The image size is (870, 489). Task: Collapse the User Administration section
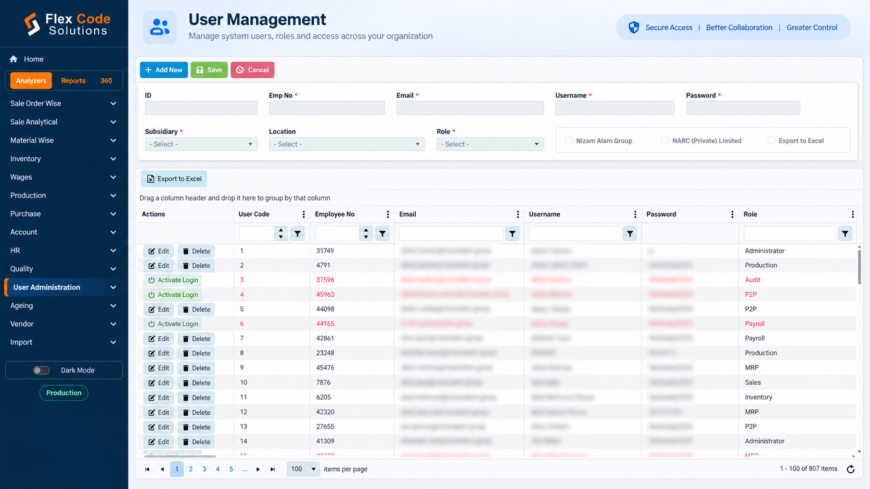click(x=63, y=287)
